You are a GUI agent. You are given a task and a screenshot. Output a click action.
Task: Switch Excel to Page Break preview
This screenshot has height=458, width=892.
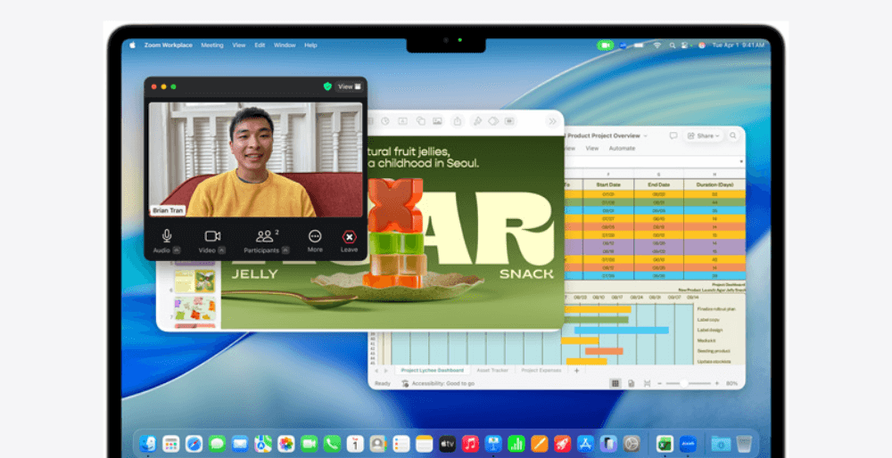(x=647, y=383)
